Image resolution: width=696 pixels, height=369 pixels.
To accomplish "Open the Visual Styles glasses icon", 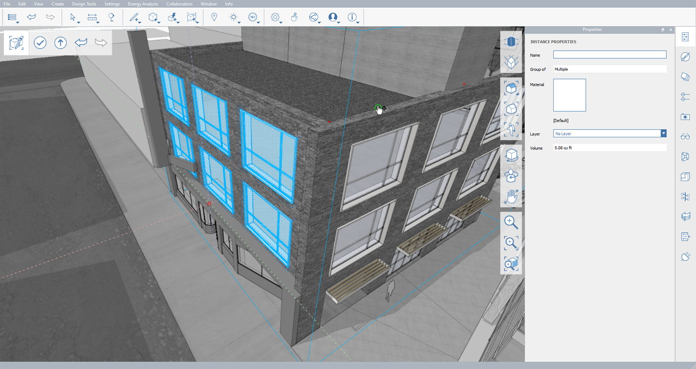I will (x=685, y=137).
